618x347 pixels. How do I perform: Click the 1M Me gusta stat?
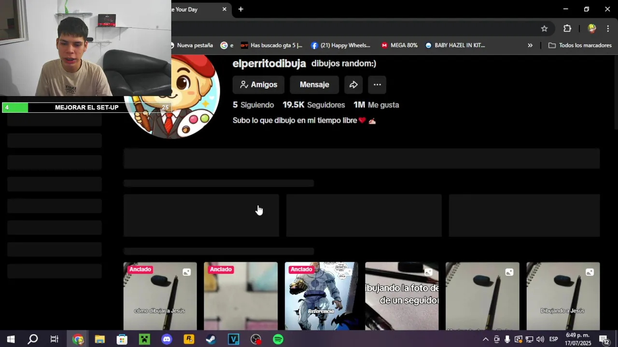click(x=376, y=105)
